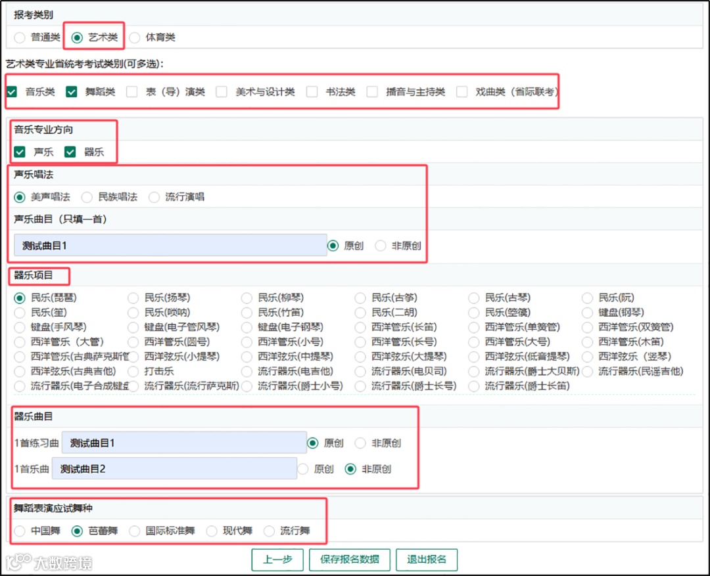Select instrument 民乐(古琴)
The image size is (710, 576).
(x=473, y=298)
